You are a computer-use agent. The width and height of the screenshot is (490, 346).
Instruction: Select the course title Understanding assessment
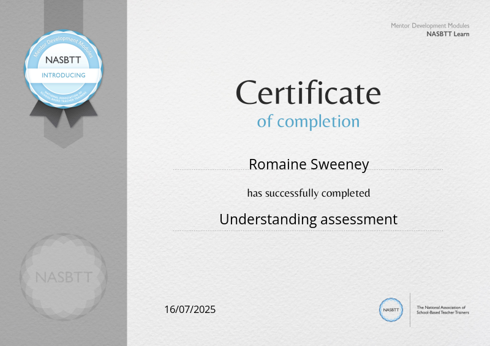(x=308, y=219)
